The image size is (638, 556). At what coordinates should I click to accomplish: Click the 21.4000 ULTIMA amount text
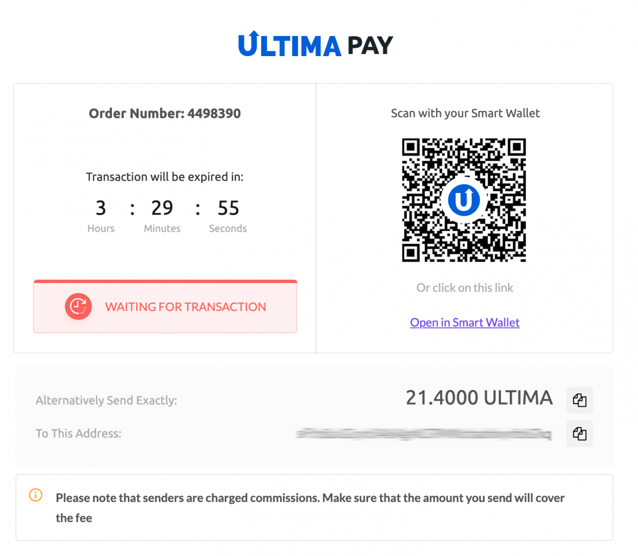(479, 397)
